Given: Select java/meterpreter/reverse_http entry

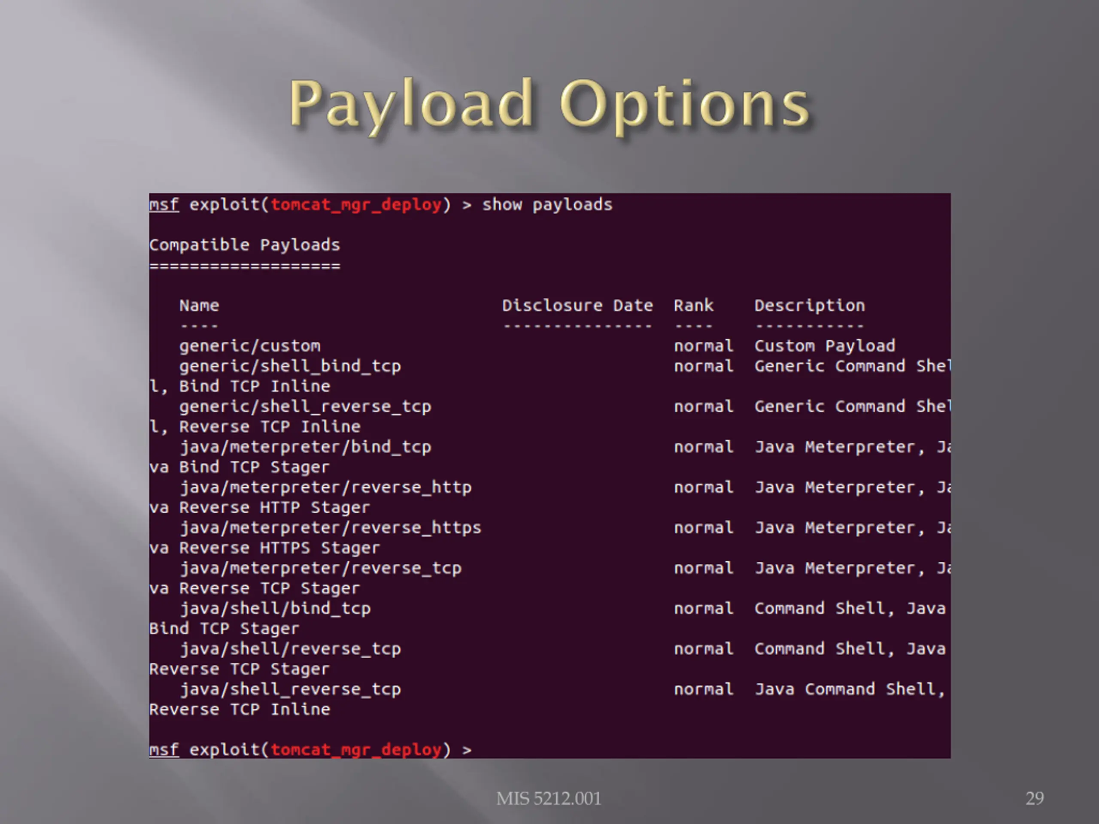Looking at the screenshot, I should [325, 487].
